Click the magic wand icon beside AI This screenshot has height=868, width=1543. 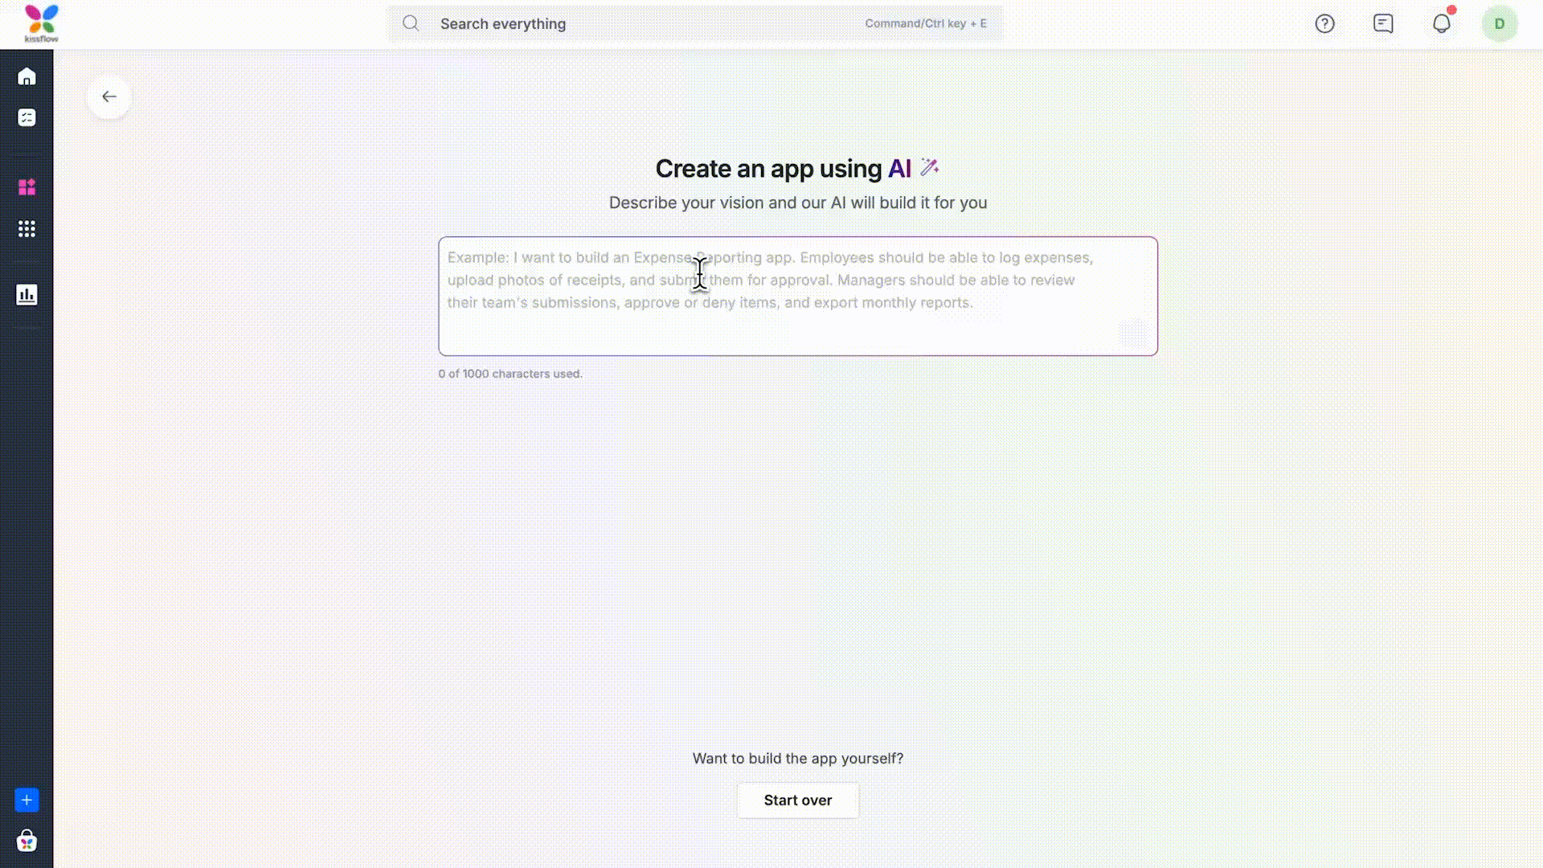930,167
